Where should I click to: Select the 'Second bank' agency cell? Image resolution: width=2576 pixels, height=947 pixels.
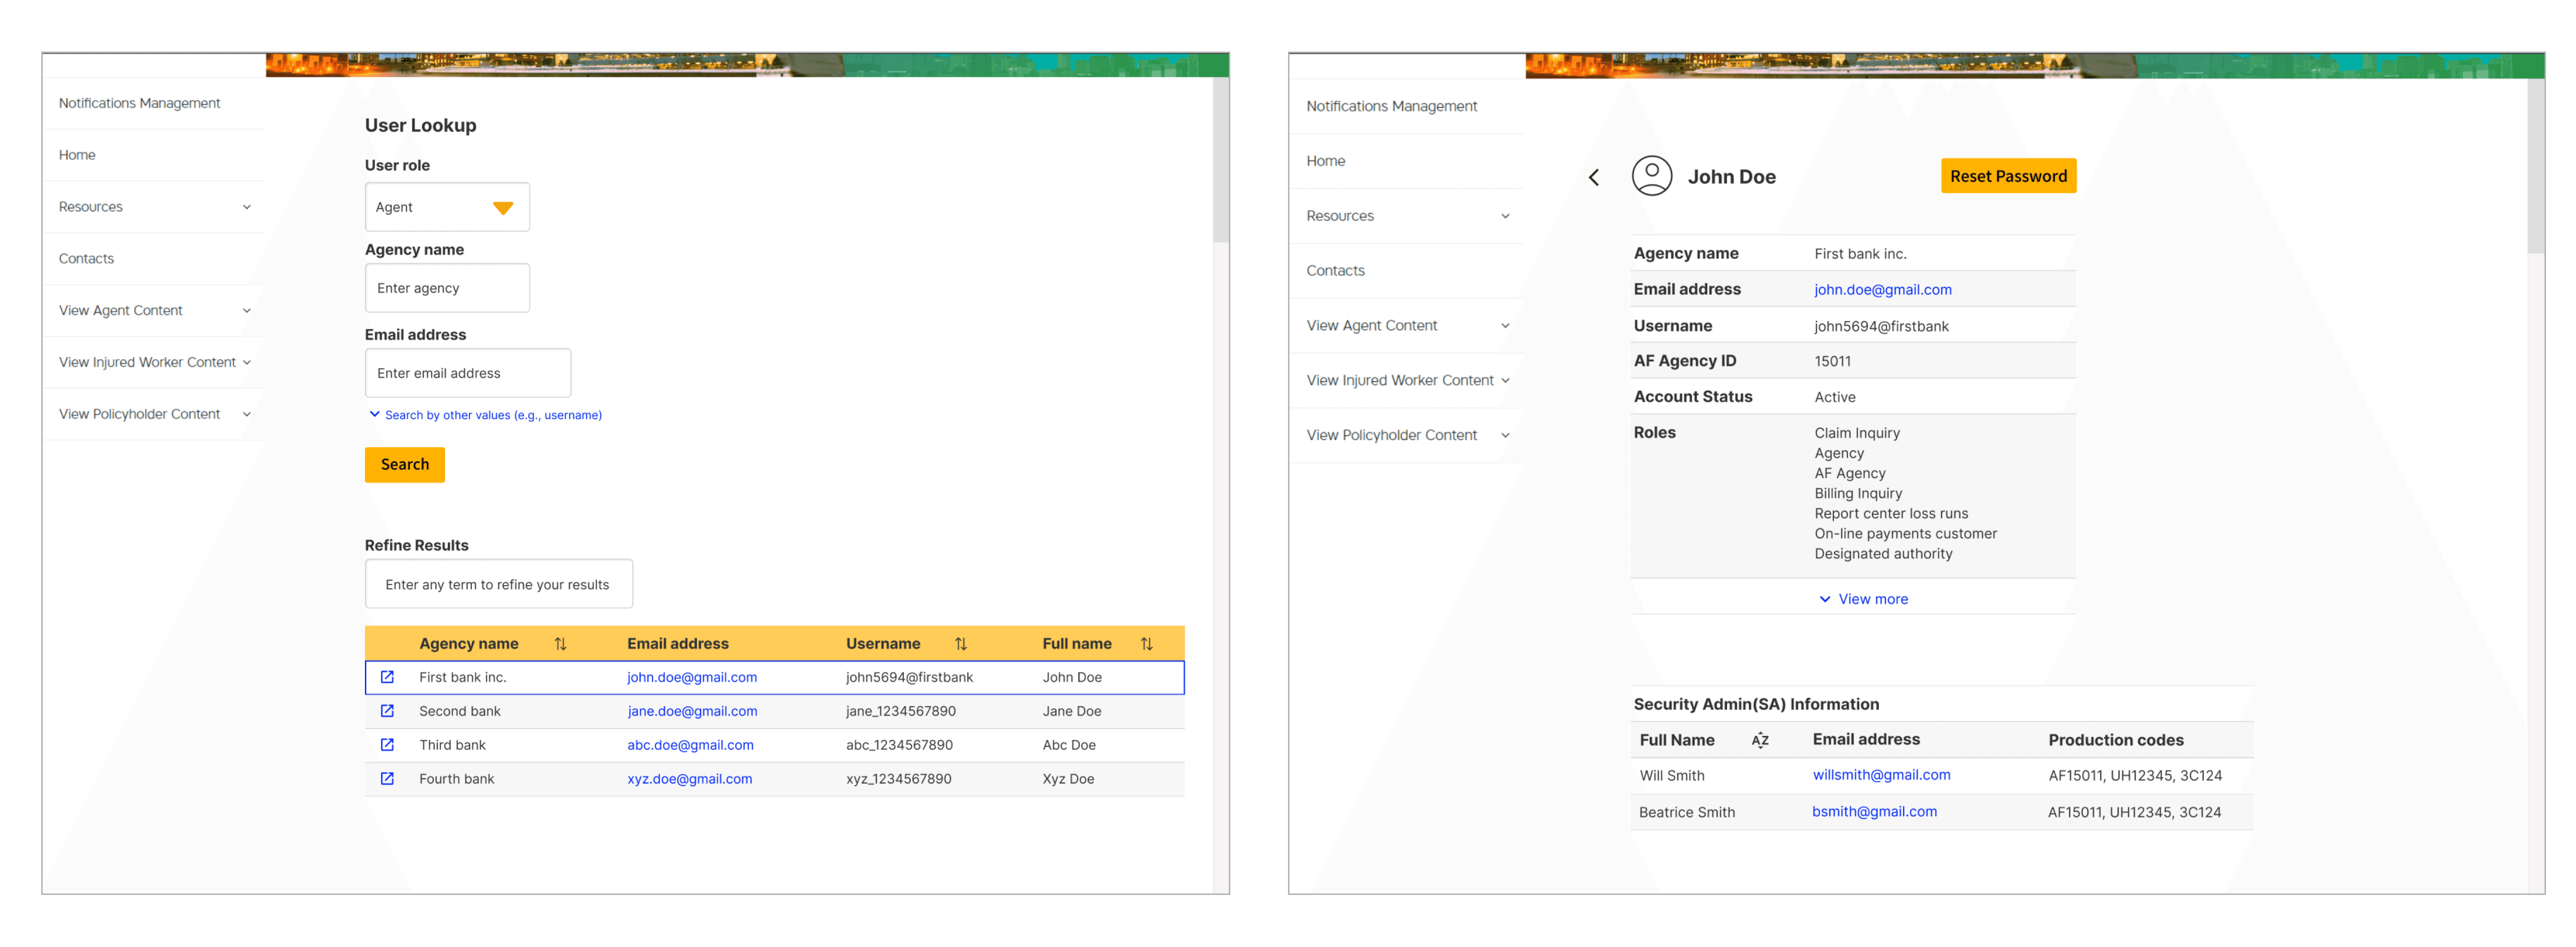[459, 711]
